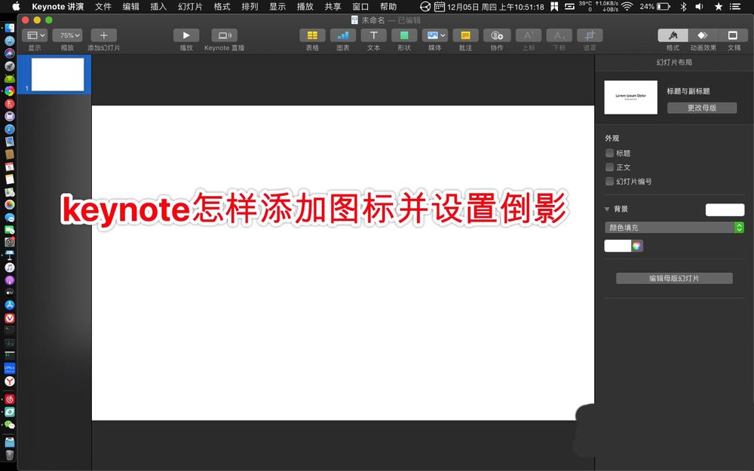Screen dimensions: 754x471
Task: Collapse the 背景 section disclosure triangle
Action: pyautogui.click(x=605, y=209)
